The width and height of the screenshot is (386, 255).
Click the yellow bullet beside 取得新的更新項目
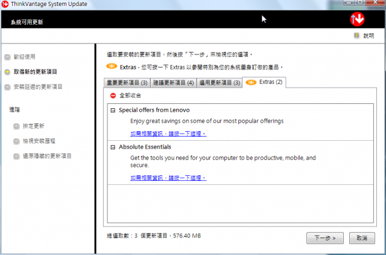[7, 72]
